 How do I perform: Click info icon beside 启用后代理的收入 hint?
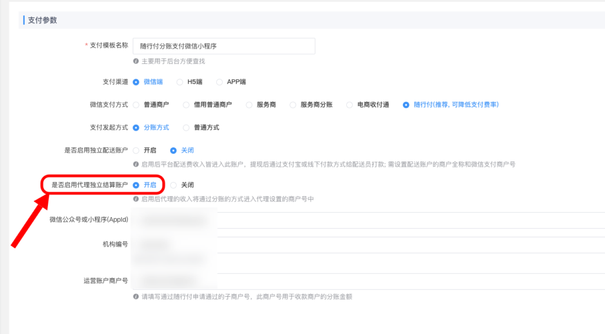tap(136, 199)
